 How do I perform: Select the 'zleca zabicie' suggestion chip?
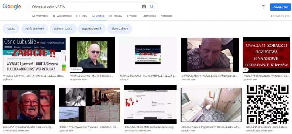pos(120,29)
